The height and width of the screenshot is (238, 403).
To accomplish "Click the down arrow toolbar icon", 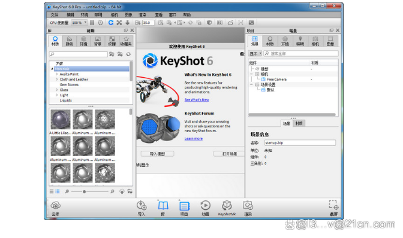I will point(127,23).
